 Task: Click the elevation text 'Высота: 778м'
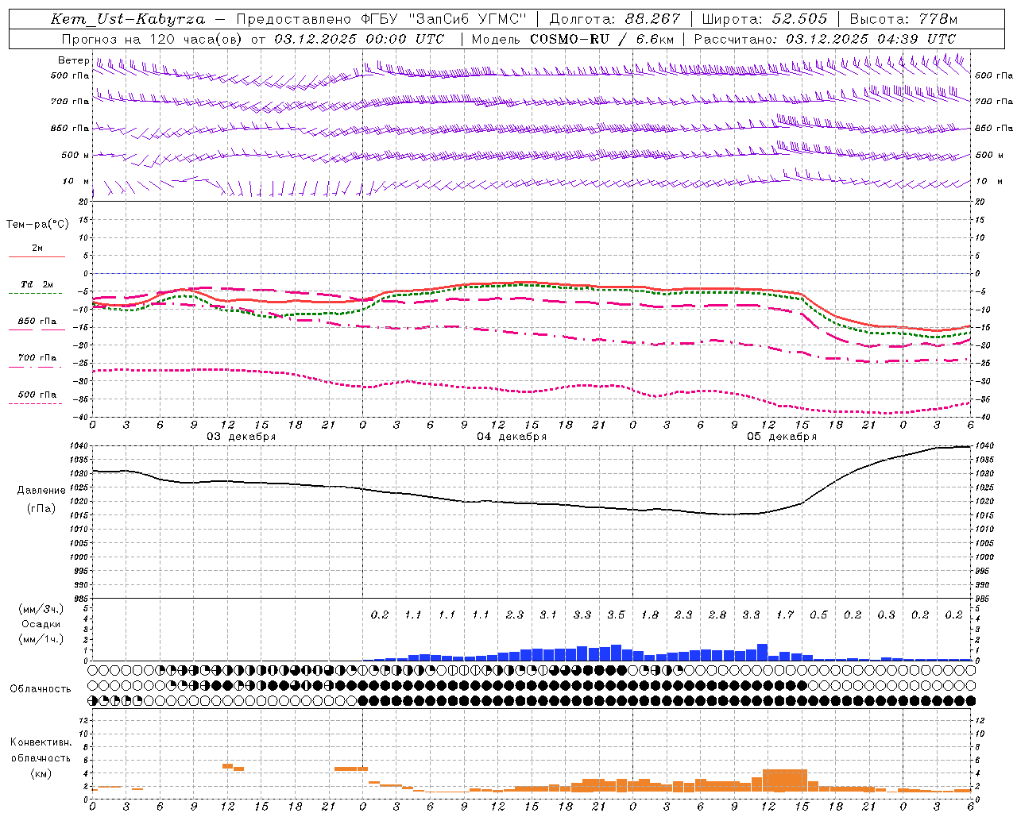903,19
